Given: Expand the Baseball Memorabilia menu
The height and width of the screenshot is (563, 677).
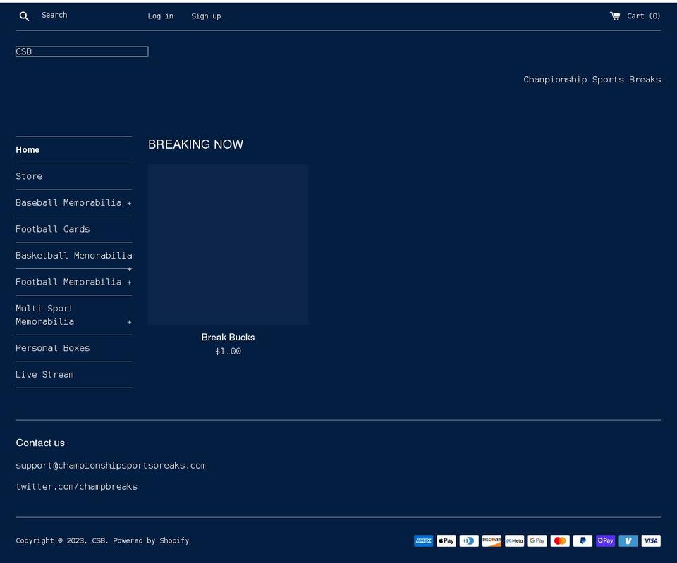Looking at the screenshot, I should point(129,202).
